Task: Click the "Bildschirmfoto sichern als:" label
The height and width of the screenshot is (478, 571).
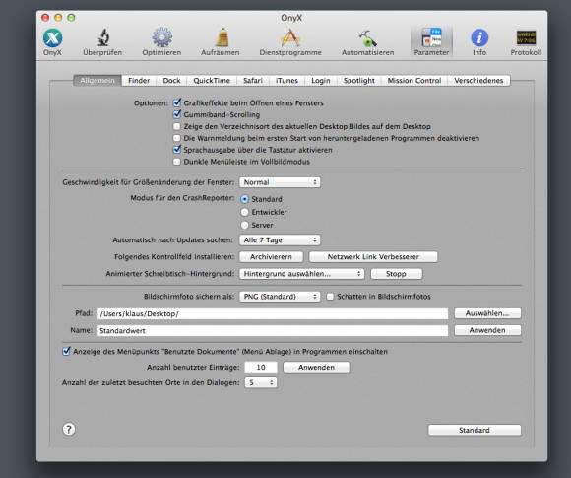Action: point(189,297)
